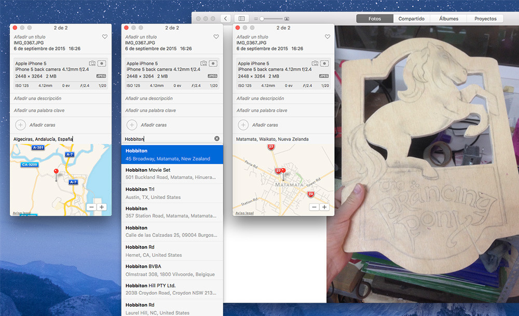Select Hobbiton Trl Austin, TX suggestion
Viewport: 519px width, 316px height.
pyautogui.click(x=172, y=193)
